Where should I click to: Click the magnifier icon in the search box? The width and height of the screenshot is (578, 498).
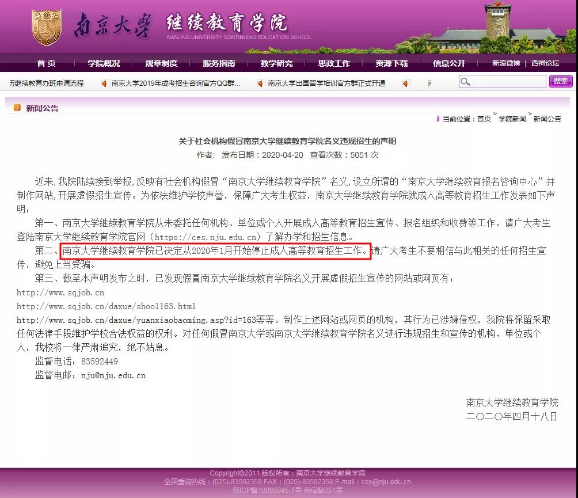[465, 81]
